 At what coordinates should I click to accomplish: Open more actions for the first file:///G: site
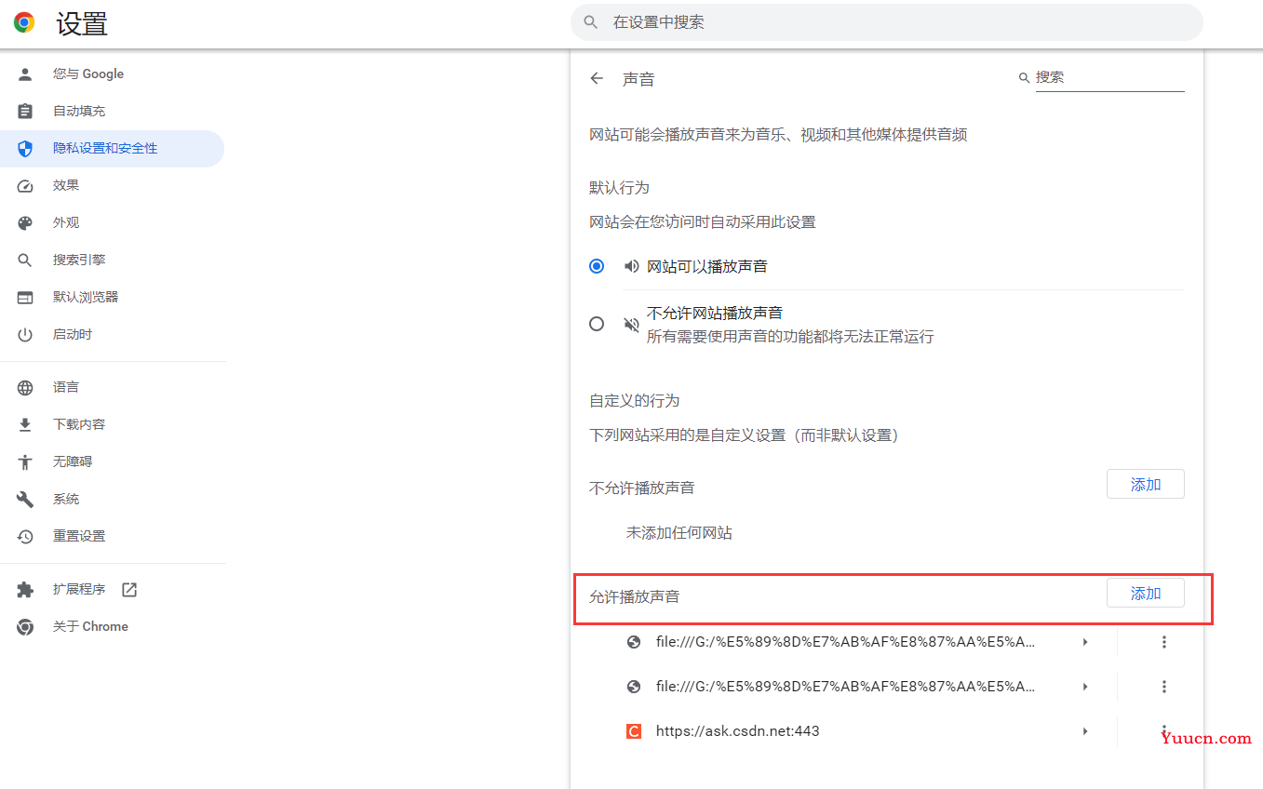1163,642
